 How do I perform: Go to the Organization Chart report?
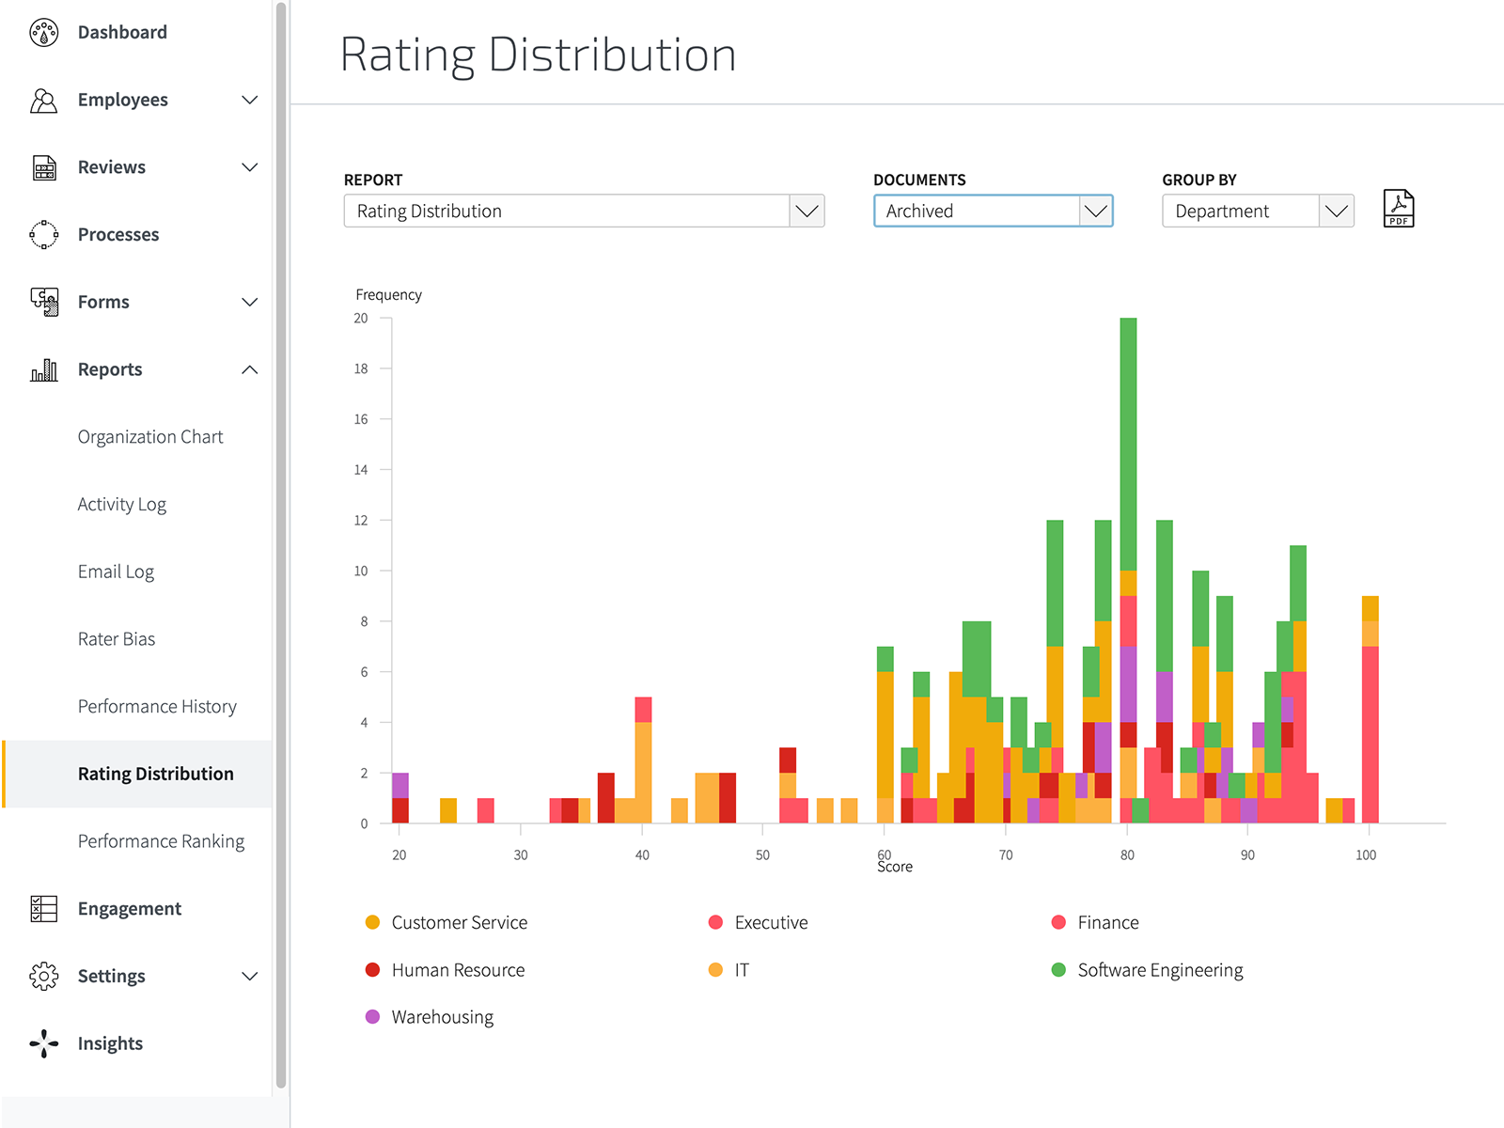click(149, 436)
